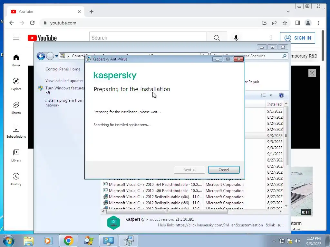Click the back arrow in Chrome
The image size is (330, 247).
click(x=12, y=23)
